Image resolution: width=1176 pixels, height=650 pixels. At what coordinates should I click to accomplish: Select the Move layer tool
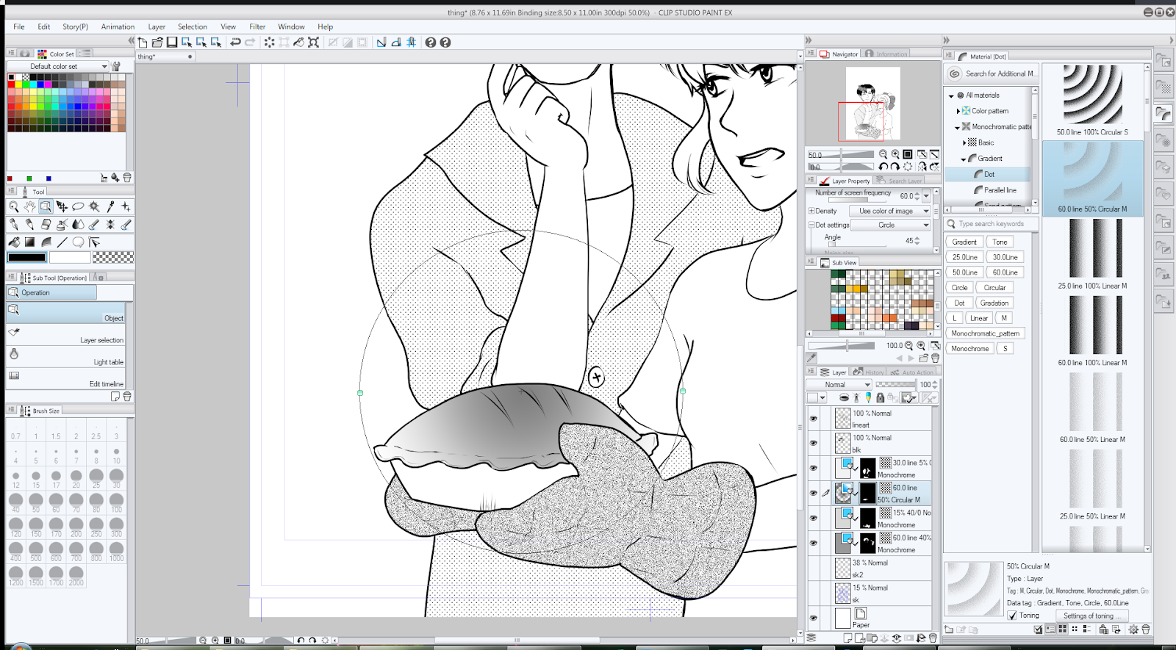pos(62,207)
